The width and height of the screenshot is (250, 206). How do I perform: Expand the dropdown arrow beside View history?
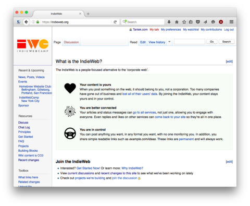pyautogui.click(x=169, y=42)
